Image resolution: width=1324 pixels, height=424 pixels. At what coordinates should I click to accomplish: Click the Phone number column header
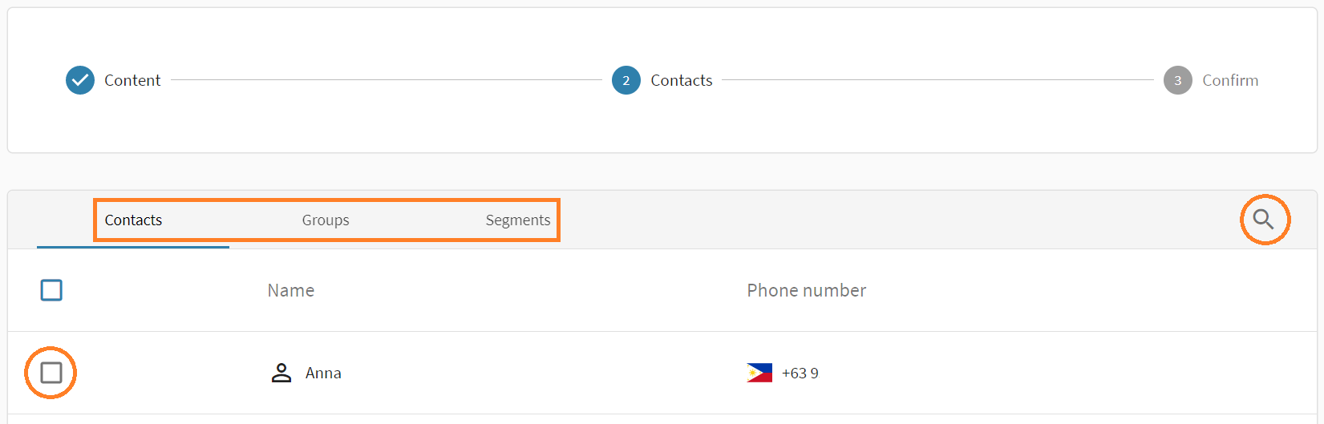[x=806, y=290]
